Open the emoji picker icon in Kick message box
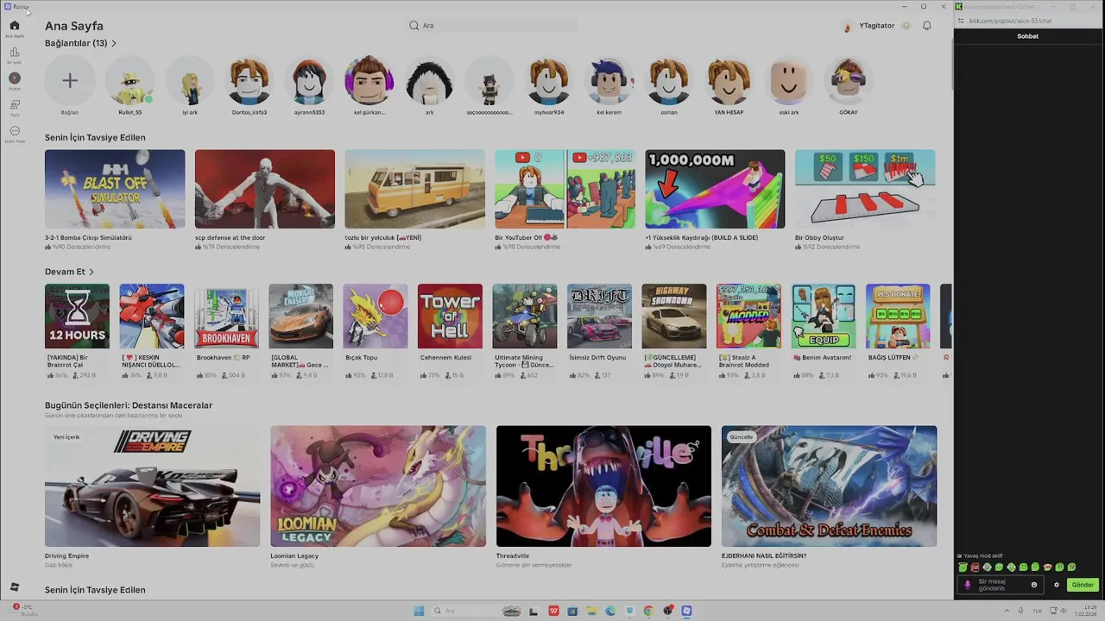This screenshot has height=621, width=1105. tap(1034, 585)
